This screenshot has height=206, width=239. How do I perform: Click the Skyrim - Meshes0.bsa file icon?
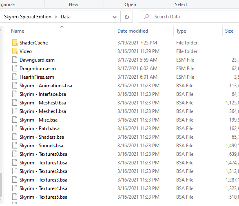click(x=15, y=103)
